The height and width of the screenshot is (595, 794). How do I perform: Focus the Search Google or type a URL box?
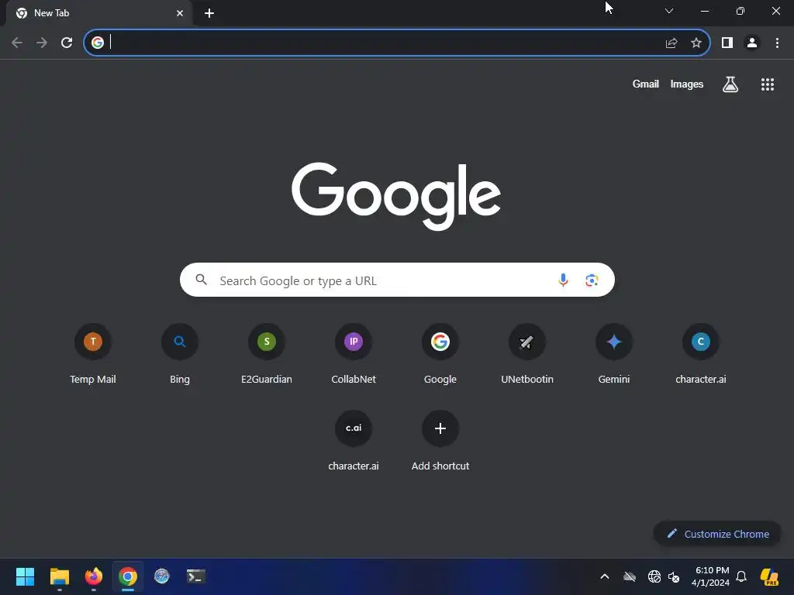tap(397, 280)
